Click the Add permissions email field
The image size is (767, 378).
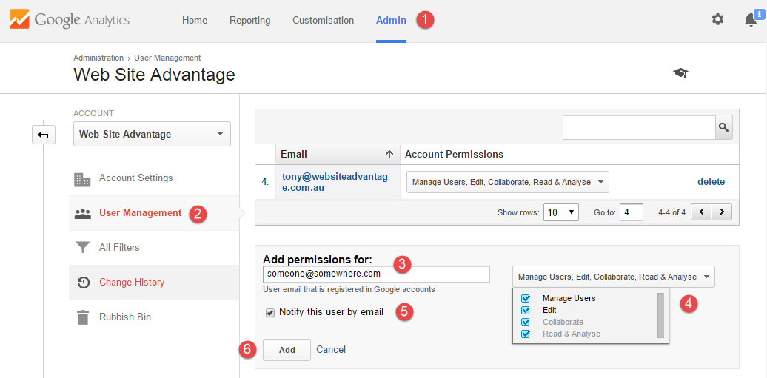point(376,274)
